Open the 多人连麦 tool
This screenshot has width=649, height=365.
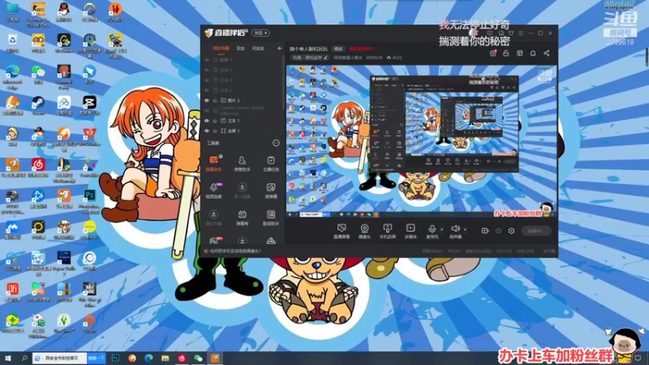(x=242, y=191)
